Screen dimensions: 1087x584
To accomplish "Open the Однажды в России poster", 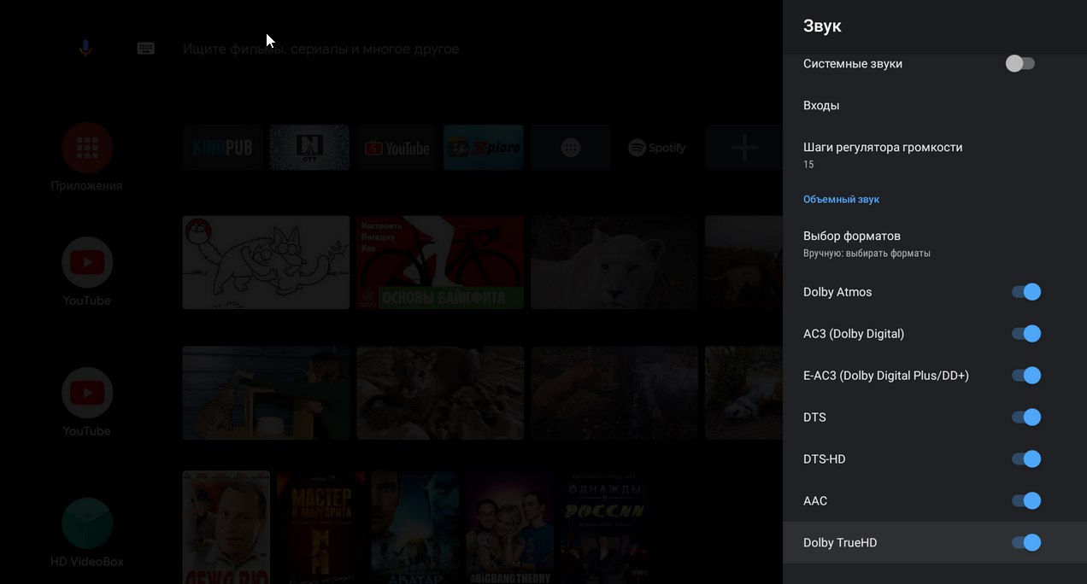I will tap(605, 527).
